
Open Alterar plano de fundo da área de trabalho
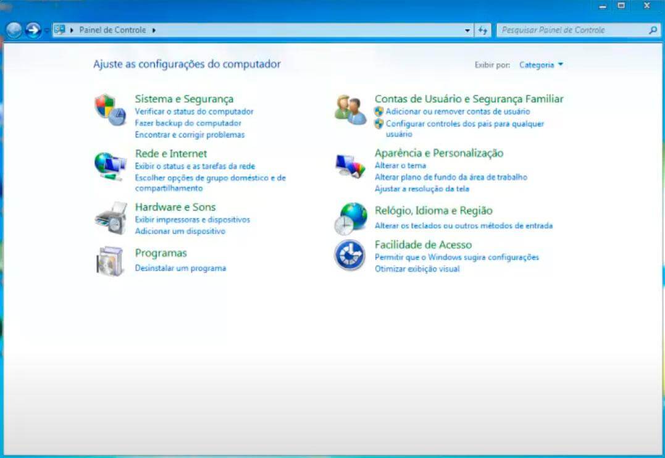pos(451,177)
